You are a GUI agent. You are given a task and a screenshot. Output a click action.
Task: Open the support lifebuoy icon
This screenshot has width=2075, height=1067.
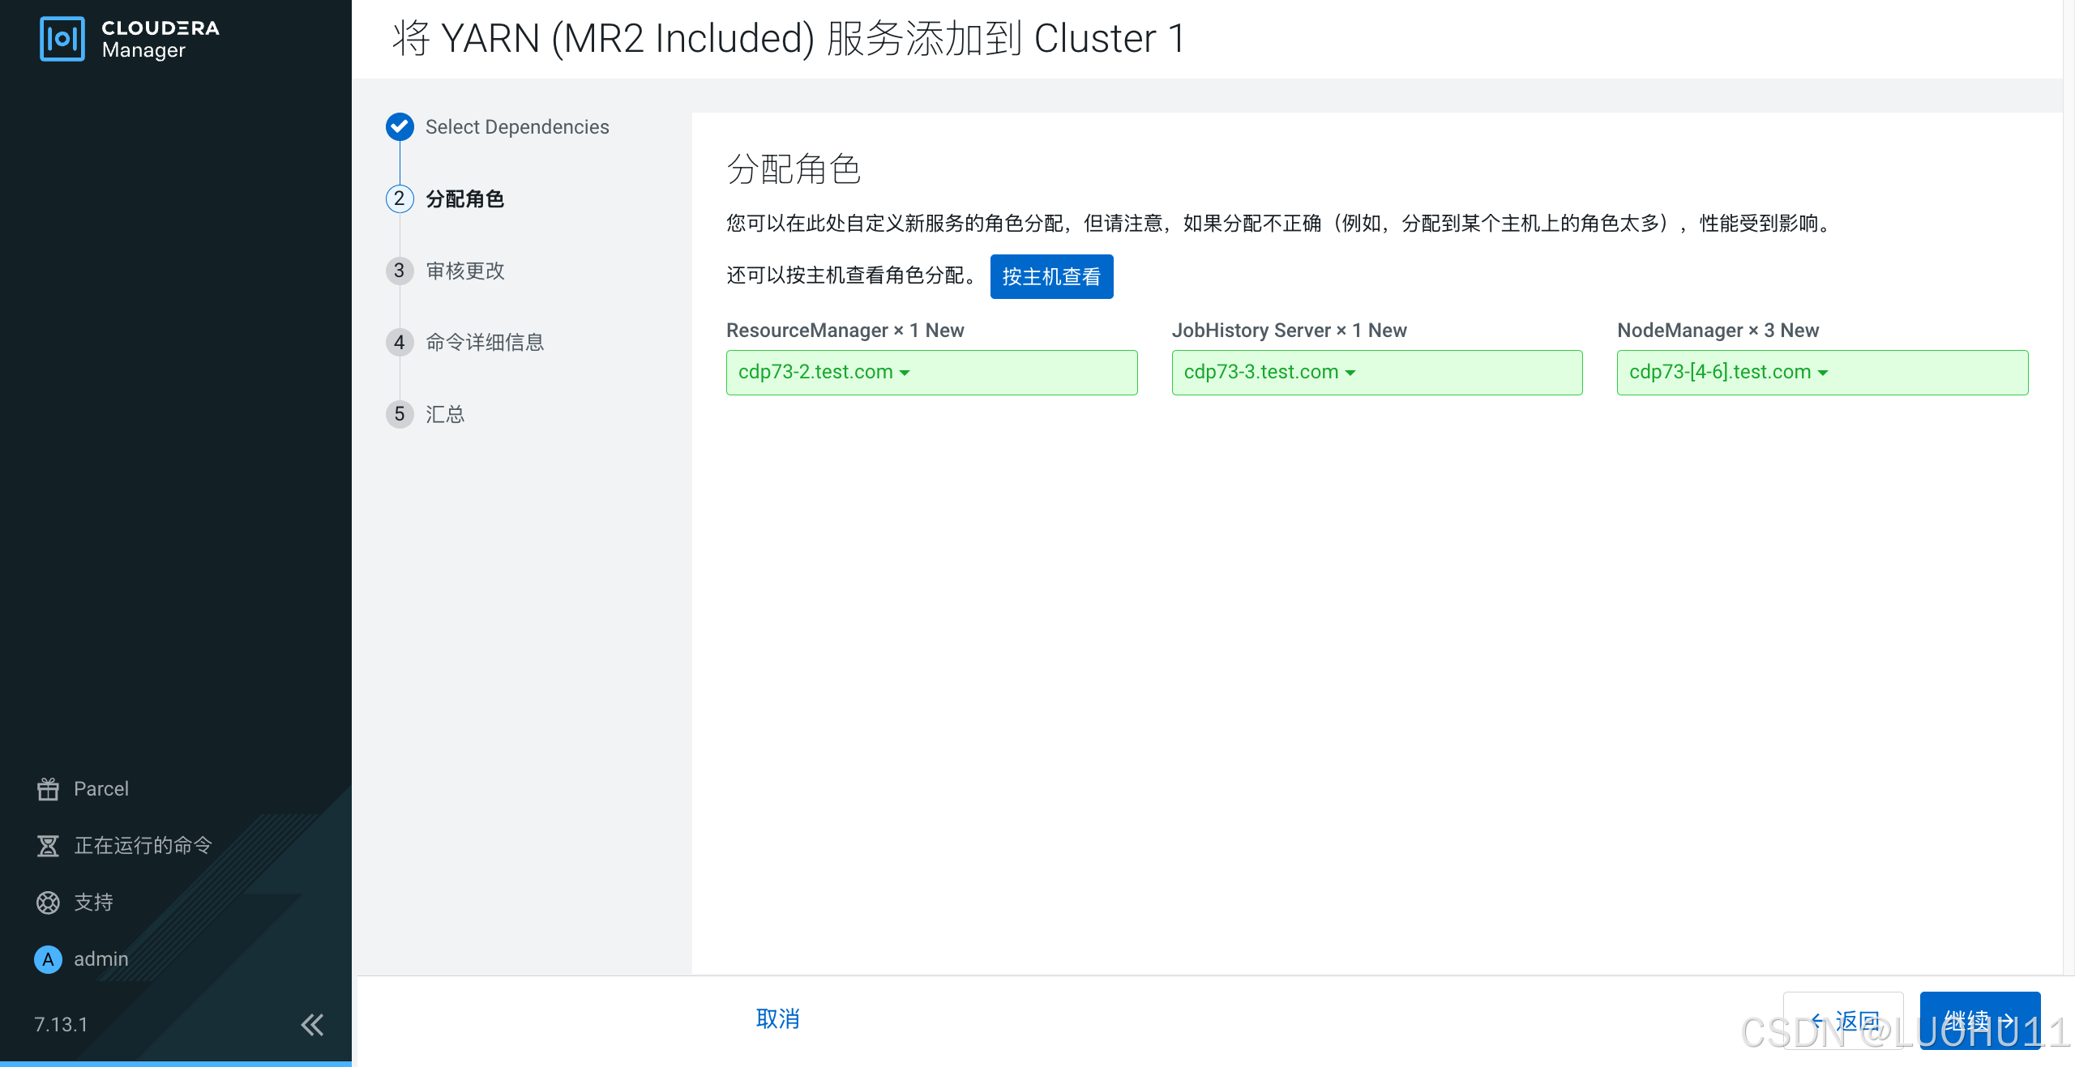pyautogui.click(x=48, y=902)
